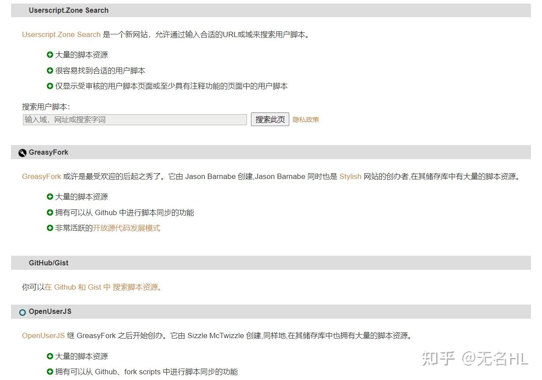Click the GreasyFork logo icon in header

[x=22, y=153]
